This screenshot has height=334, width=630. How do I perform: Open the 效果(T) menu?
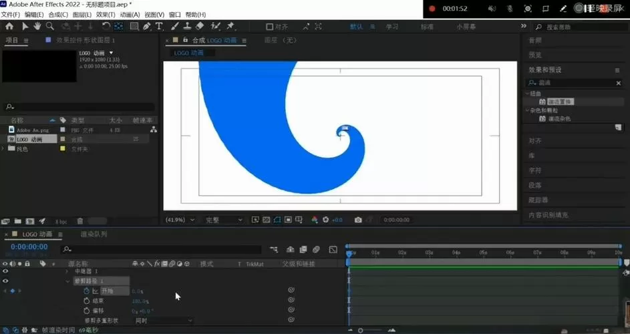106,15
